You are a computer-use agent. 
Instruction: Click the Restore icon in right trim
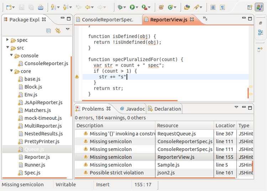(261, 23)
